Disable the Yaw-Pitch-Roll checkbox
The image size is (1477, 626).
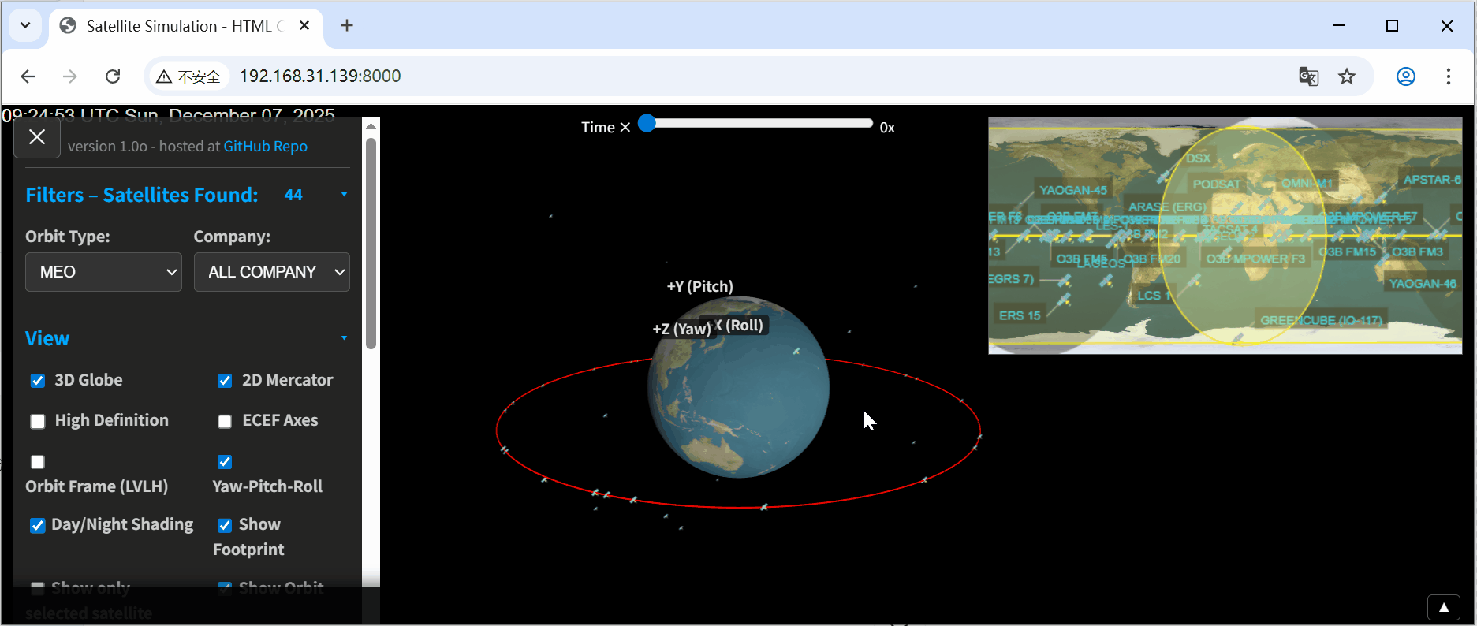point(225,462)
